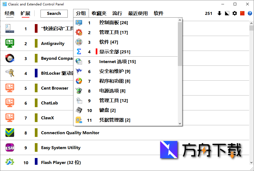Click the red gears icon beside 管理工具 [17]

click(x=79, y=32)
